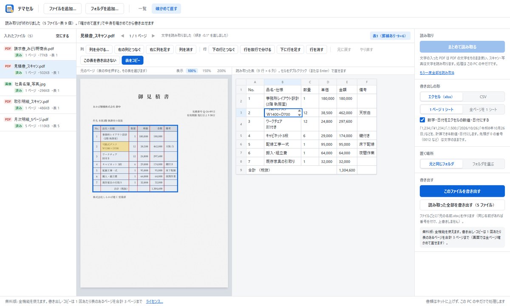Screen dimensions: 510x306
Task: Click the scroll-up arrow in the edited cell
Action: 299,111
